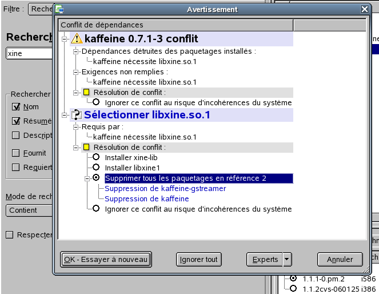The image size is (379, 294).
Task: Click the Suppression de kaffeine-gstreamer item
Action: [x=165, y=188]
